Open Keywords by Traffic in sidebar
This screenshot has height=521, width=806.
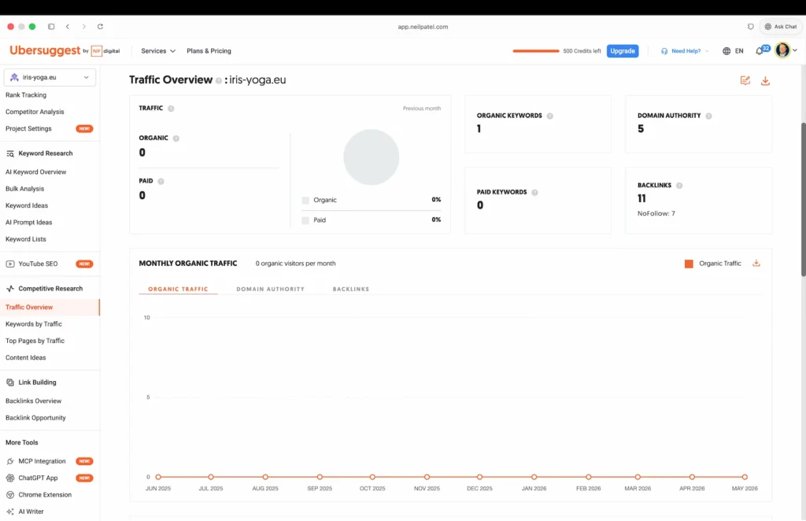(x=33, y=324)
